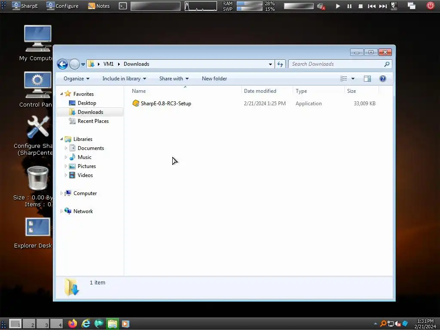Select Network in navigation pane
This screenshot has width=440, height=330.
click(x=83, y=211)
